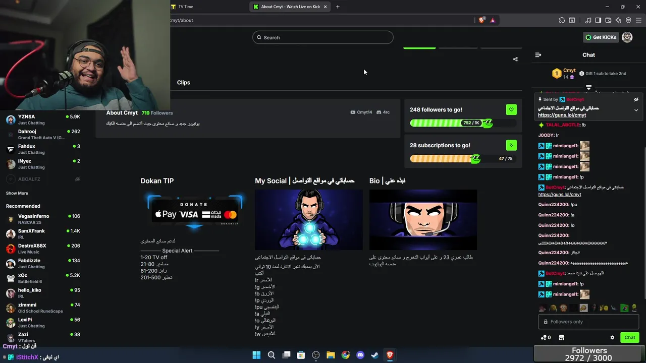
Task: Expand the Show More channels list
Action: coord(17,193)
